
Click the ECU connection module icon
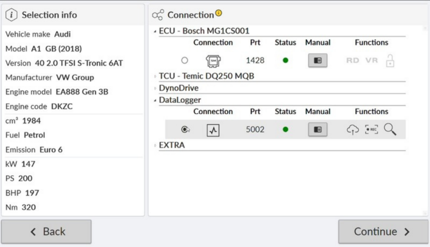pos(213,61)
